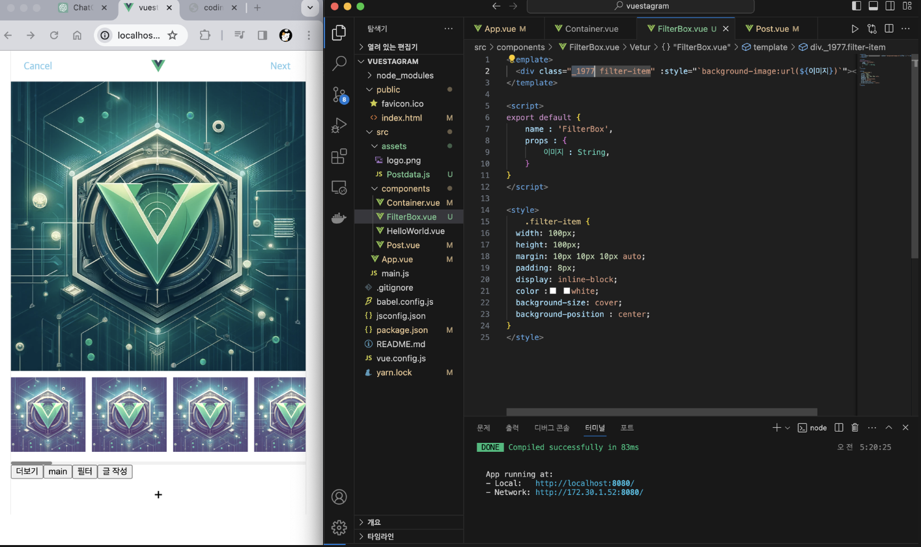Expand the 타임라인 section
921x547 pixels.
pyautogui.click(x=408, y=537)
